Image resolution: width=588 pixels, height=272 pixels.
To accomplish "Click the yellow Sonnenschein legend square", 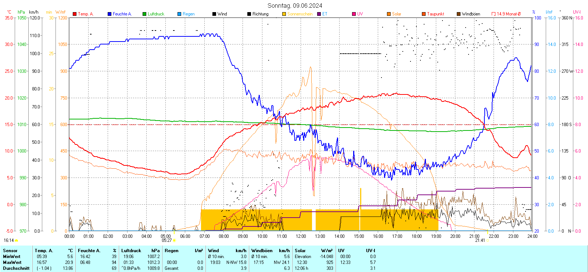I will coord(284,14).
